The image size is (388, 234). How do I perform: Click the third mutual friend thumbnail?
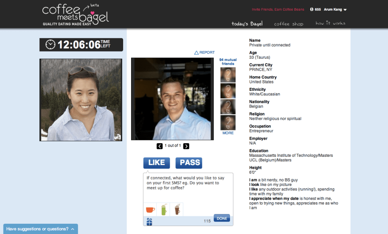click(228, 107)
